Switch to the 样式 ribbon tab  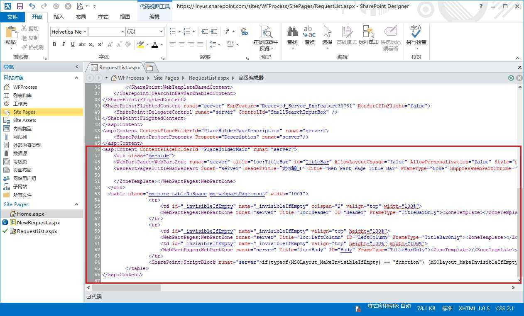coord(103,17)
